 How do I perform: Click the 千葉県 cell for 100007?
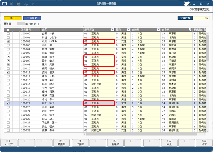tap(180, 61)
